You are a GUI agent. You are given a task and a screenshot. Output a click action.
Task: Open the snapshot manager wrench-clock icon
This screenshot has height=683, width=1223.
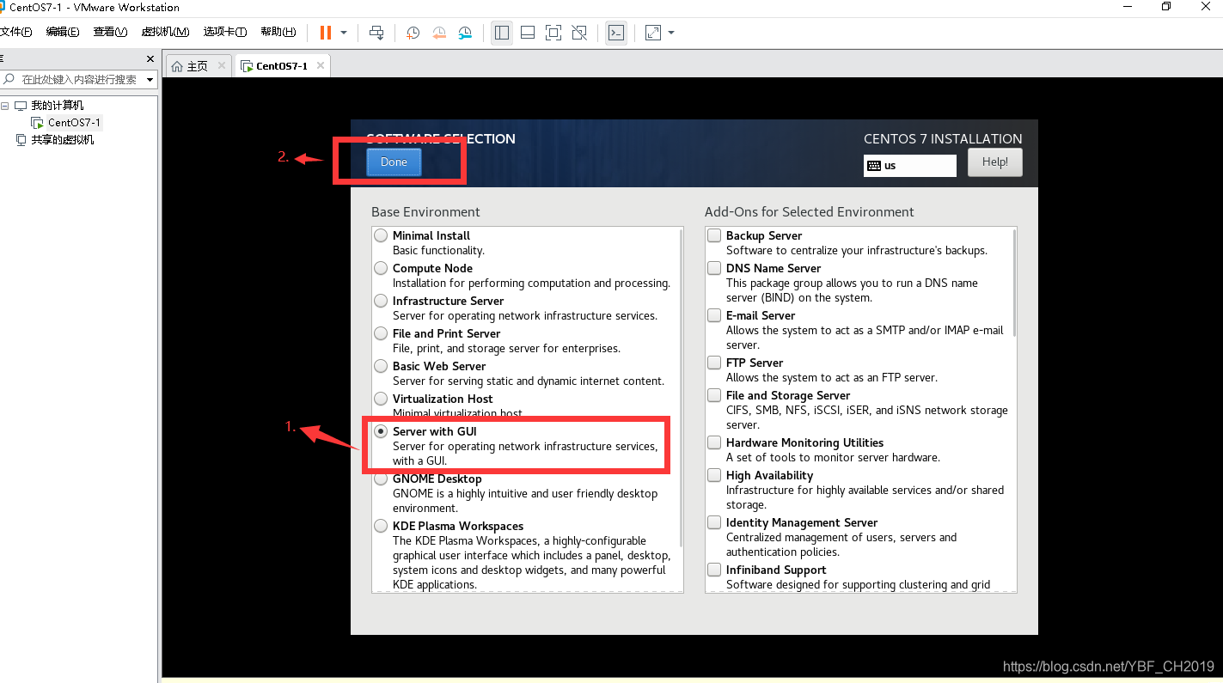coord(465,33)
